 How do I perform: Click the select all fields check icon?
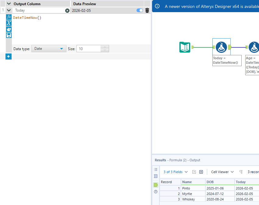[x=194, y=172]
